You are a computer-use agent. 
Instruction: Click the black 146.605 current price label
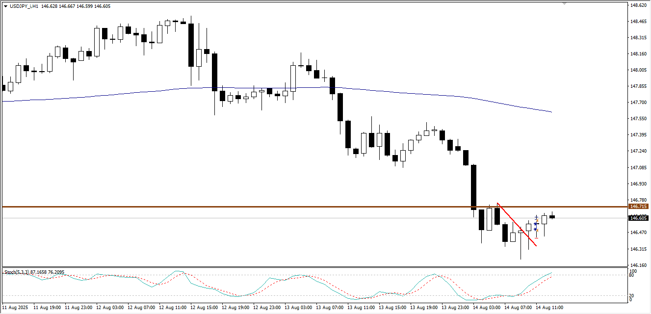tap(638, 218)
